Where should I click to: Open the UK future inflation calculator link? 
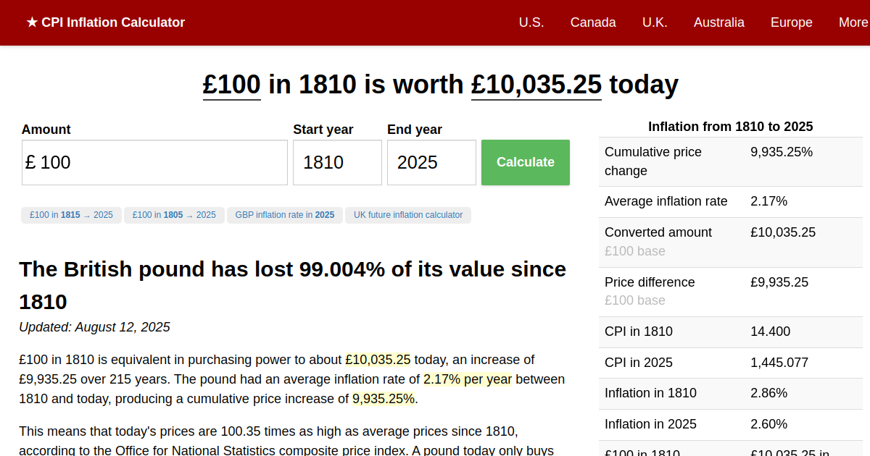pos(408,215)
